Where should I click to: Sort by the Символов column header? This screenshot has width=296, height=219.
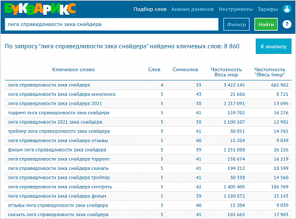click(x=185, y=69)
